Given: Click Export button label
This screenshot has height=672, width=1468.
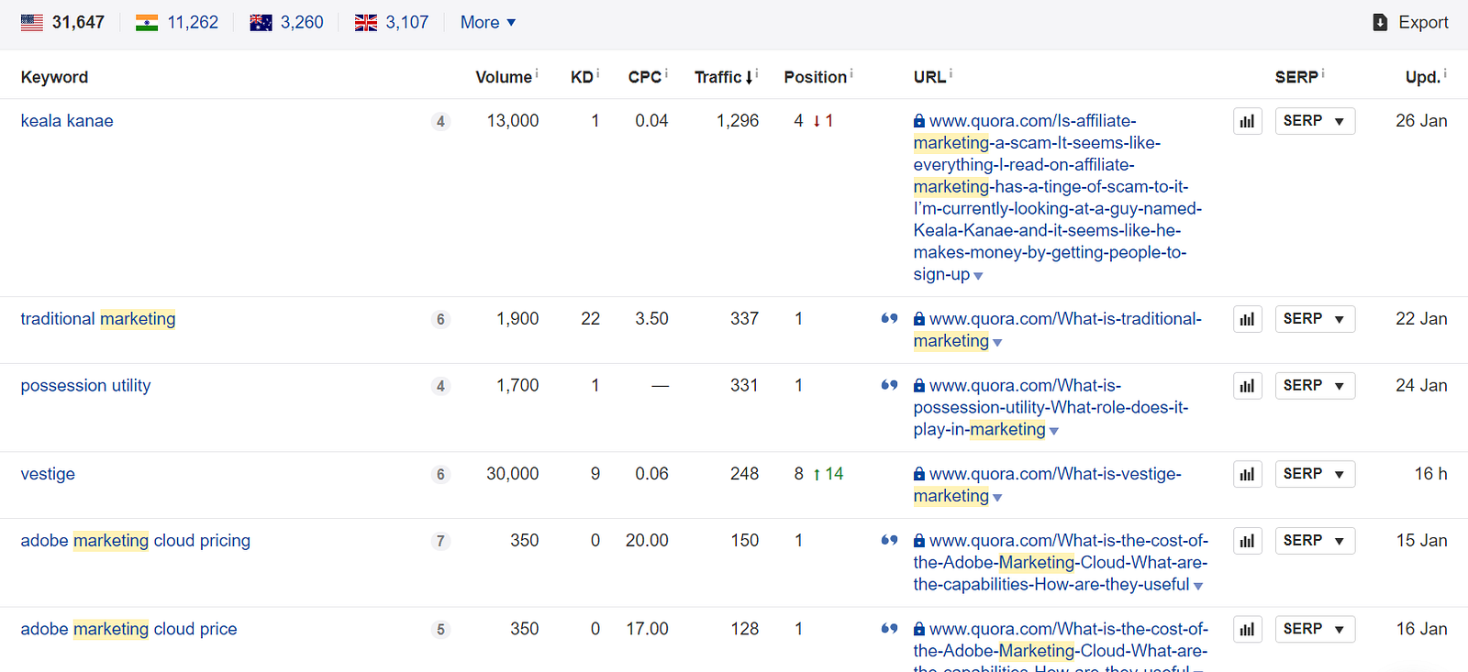Looking at the screenshot, I should click(x=1423, y=22).
